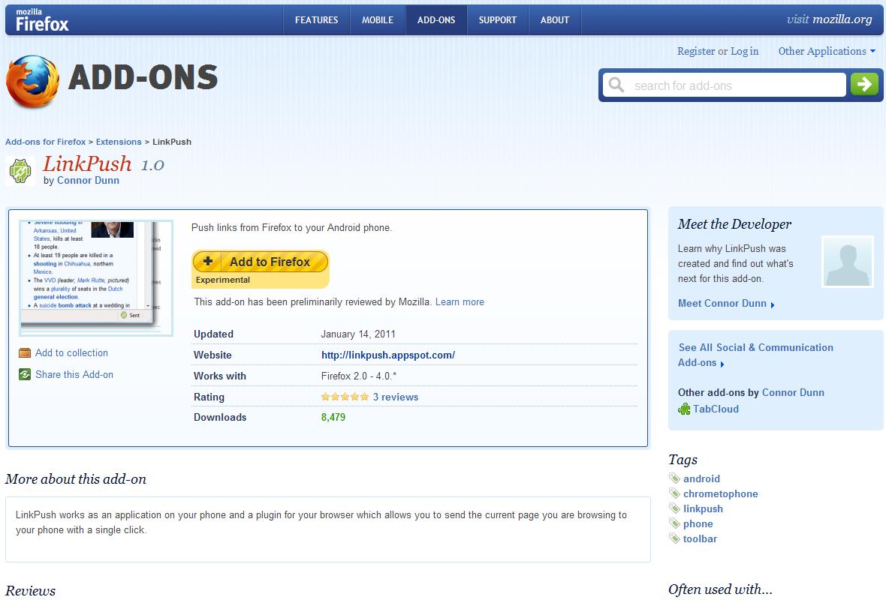Viewport: 886px width, 600px height.
Task: Click the Log in link
Action: (745, 51)
